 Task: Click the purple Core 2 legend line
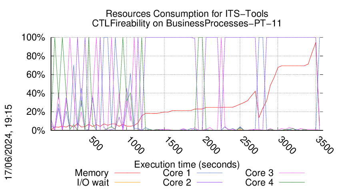210,182
